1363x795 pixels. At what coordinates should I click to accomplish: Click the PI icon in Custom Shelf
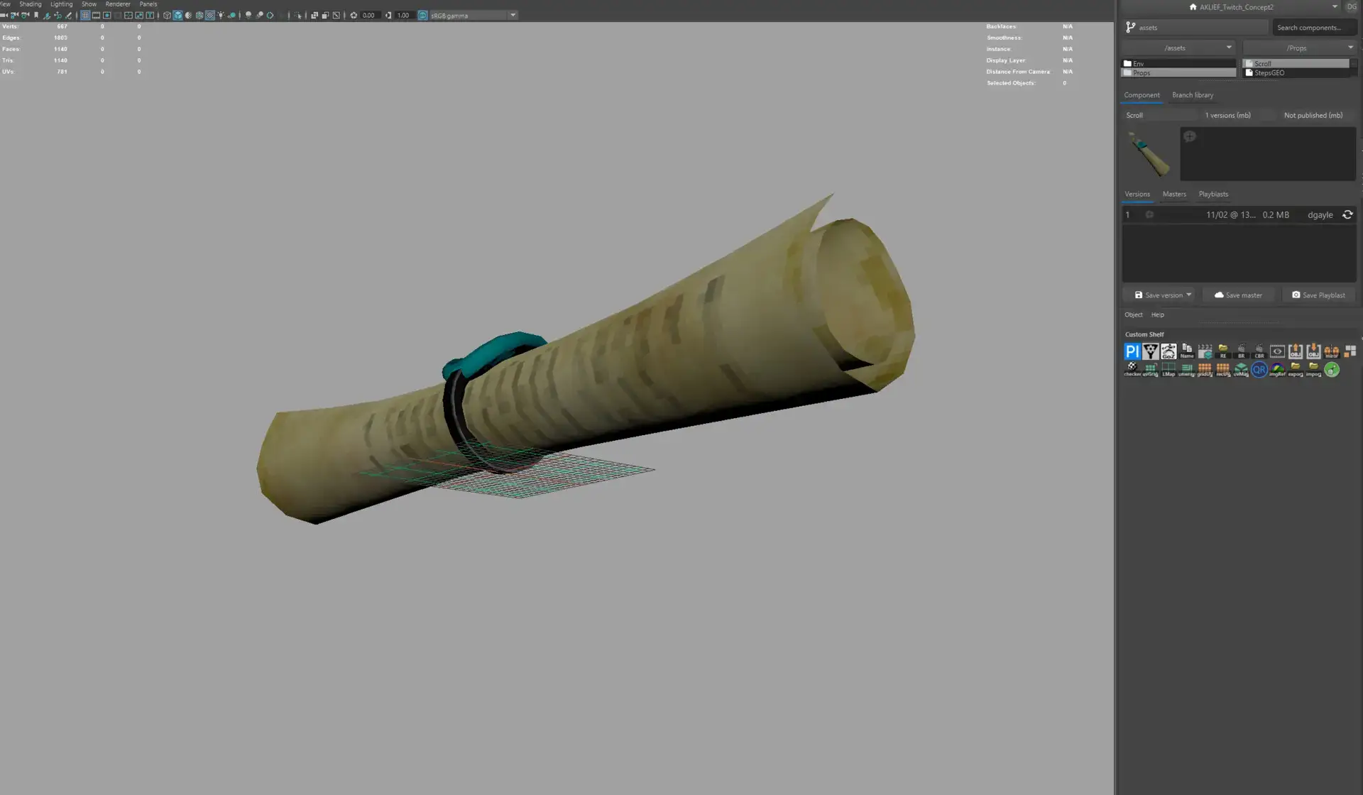click(1132, 351)
